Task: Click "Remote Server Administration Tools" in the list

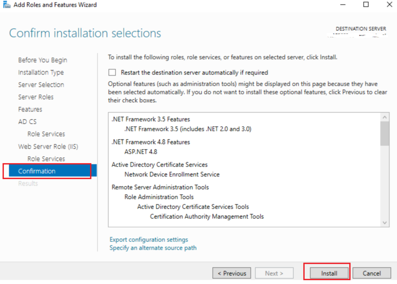Action: pyautogui.click(x=160, y=187)
